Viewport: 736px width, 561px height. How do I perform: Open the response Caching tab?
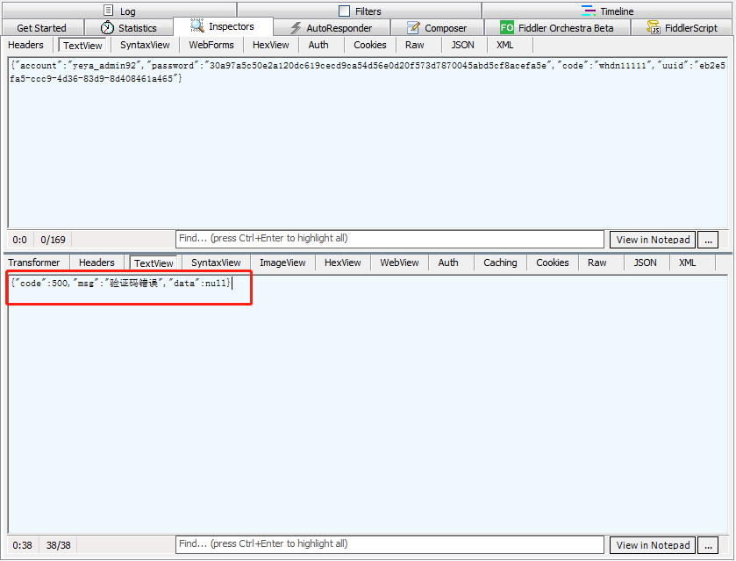click(x=500, y=263)
